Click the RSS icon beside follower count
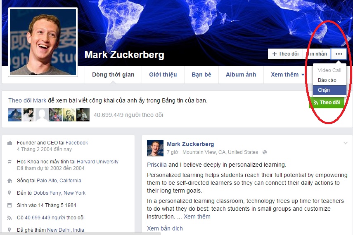Viewport: 353px width, 235px height. [x=9, y=217]
